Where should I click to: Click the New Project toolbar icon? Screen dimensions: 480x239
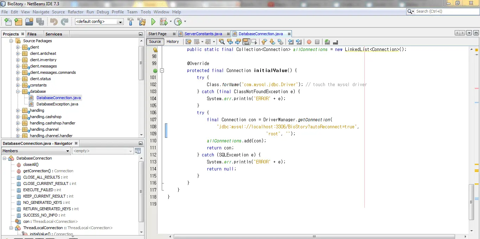click(x=18, y=22)
